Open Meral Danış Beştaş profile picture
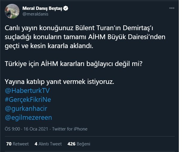 pyautogui.click(x=12, y=11)
